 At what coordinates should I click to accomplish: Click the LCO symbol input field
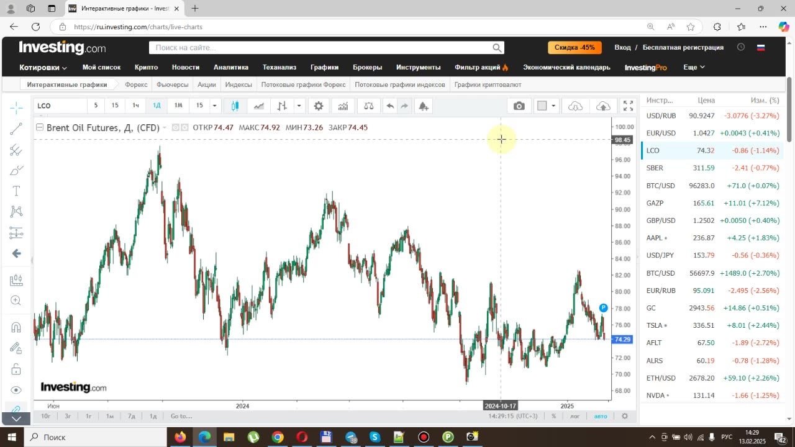(x=60, y=106)
